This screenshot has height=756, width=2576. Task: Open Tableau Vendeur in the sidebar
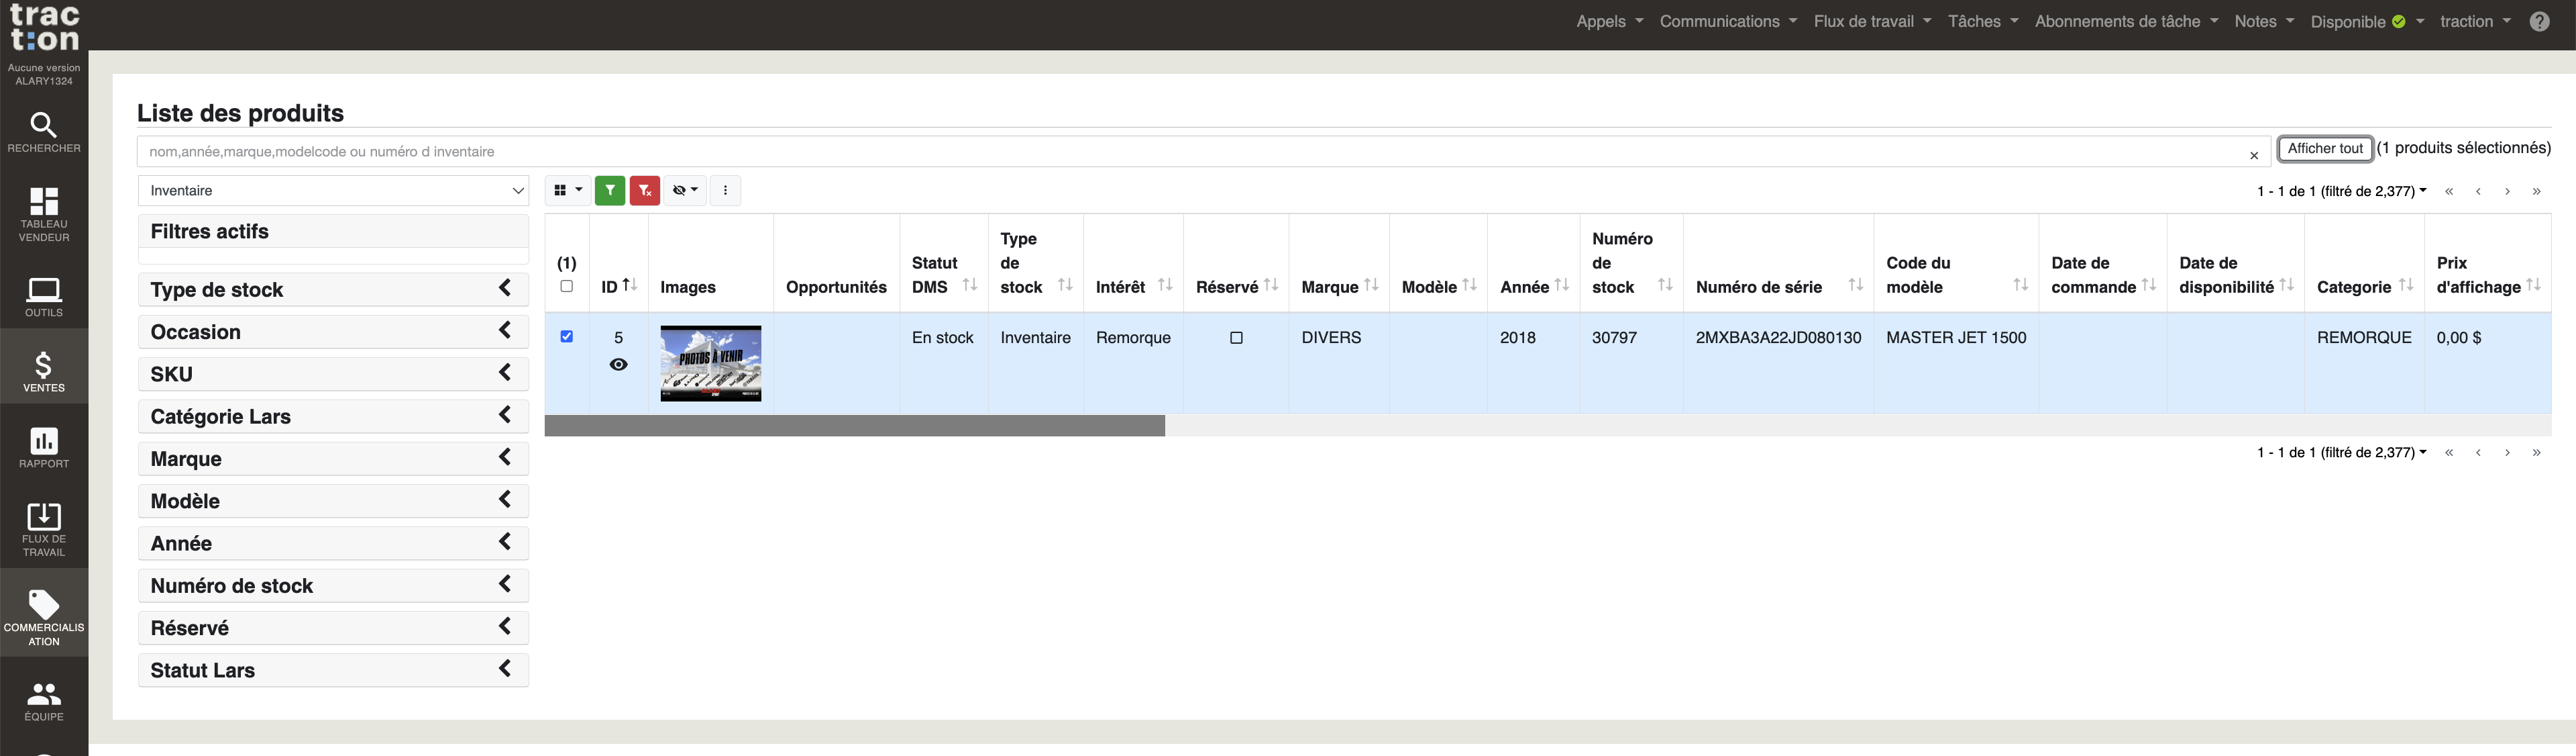(x=44, y=214)
